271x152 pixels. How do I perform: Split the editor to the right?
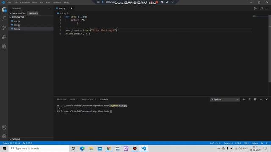coord(261,8)
